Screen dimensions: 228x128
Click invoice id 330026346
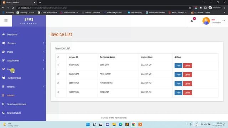tap(74, 74)
